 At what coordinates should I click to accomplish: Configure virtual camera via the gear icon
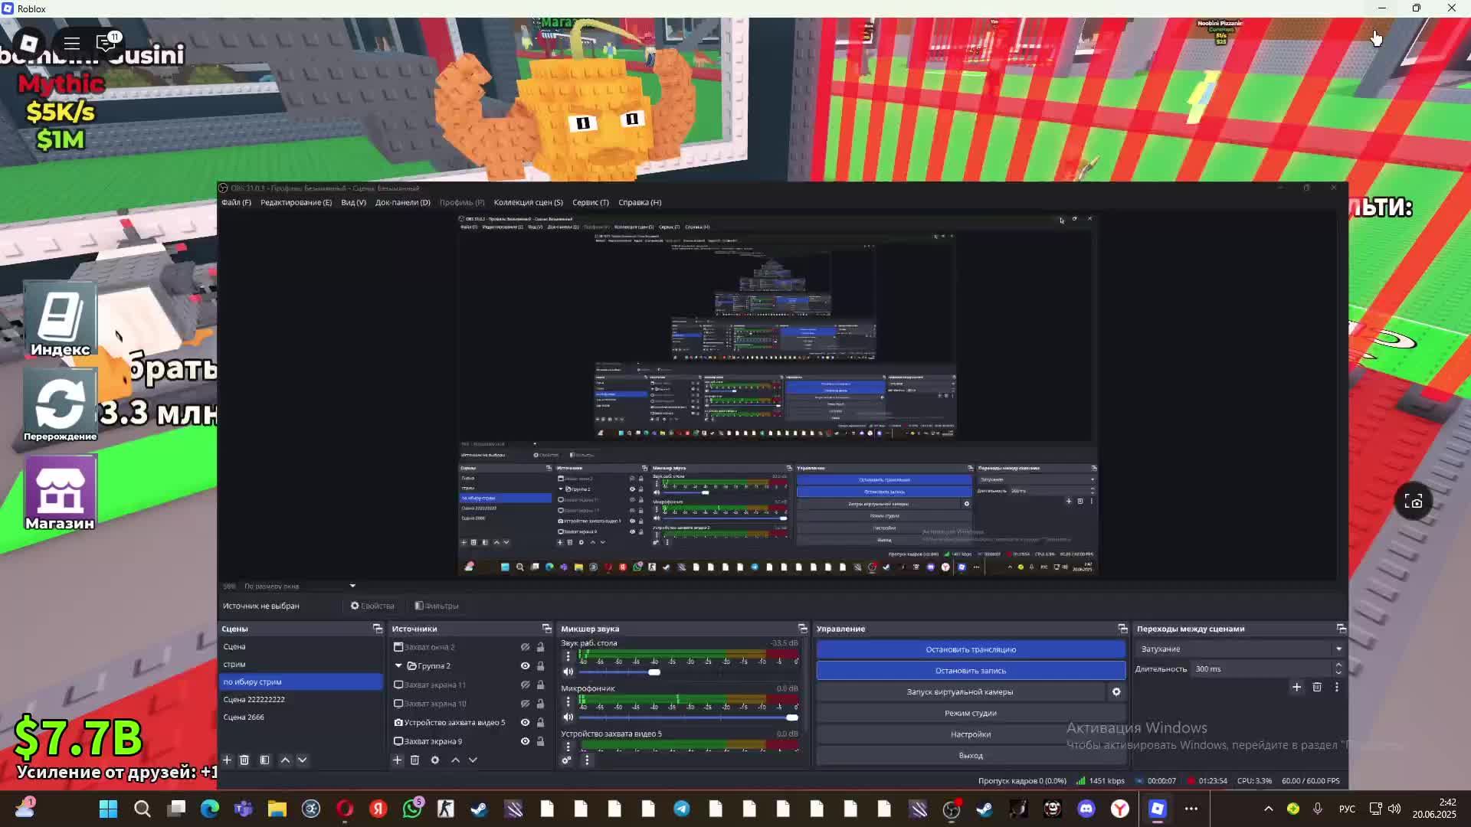tap(1116, 691)
